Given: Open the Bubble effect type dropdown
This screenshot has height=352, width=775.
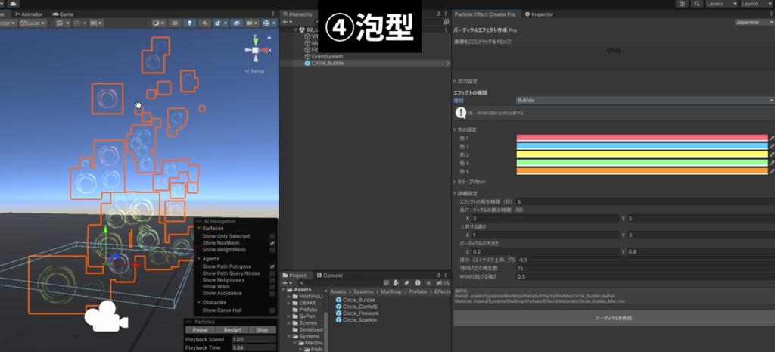Looking at the screenshot, I should 645,101.
